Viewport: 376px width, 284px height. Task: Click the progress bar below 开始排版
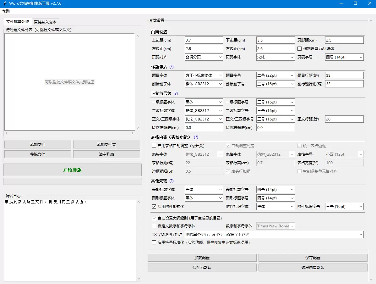[73, 181]
